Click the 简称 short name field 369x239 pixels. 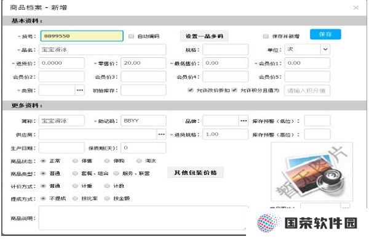(x=61, y=121)
